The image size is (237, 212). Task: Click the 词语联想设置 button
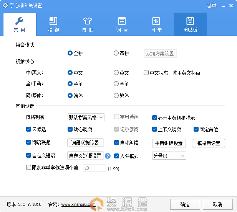tap(85, 143)
